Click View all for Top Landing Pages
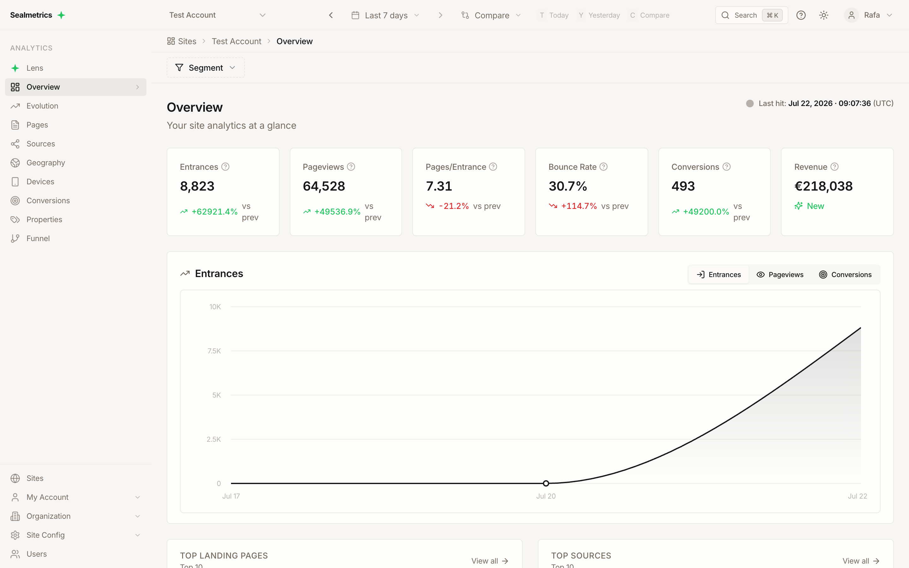Viewport: 909px width, 568px height. [490, 561]
